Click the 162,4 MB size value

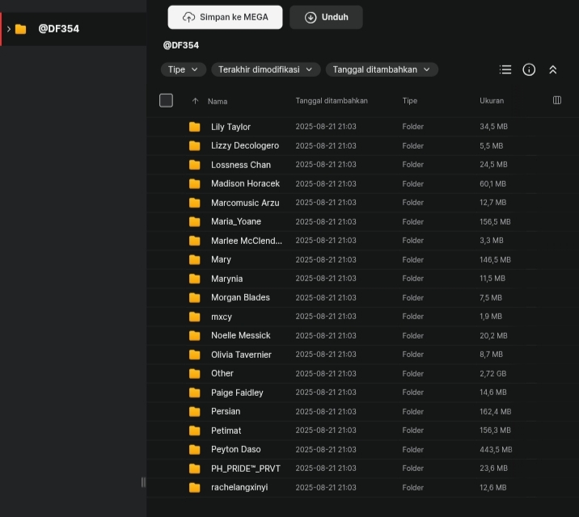pyautogui.click(x=495, y=411)
